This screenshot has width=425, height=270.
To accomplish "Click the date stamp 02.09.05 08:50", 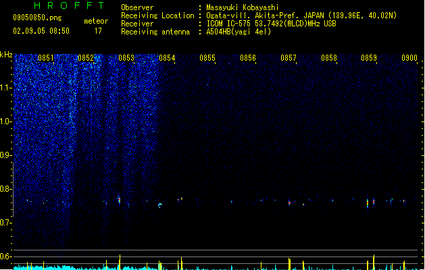I will [41, 31].
